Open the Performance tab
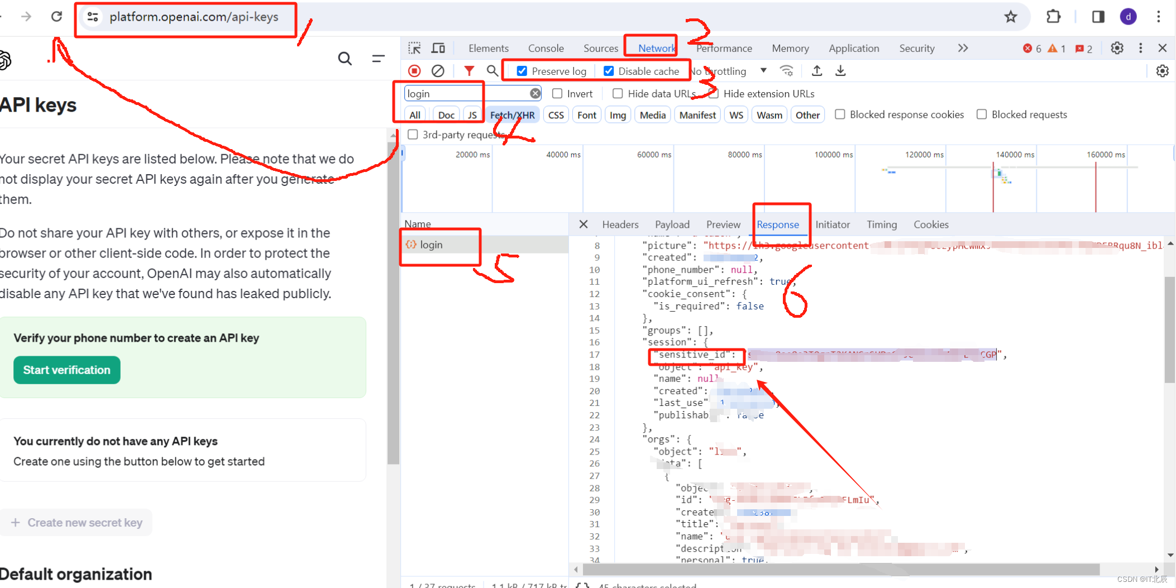1176x588 pixels. point(724,48)
